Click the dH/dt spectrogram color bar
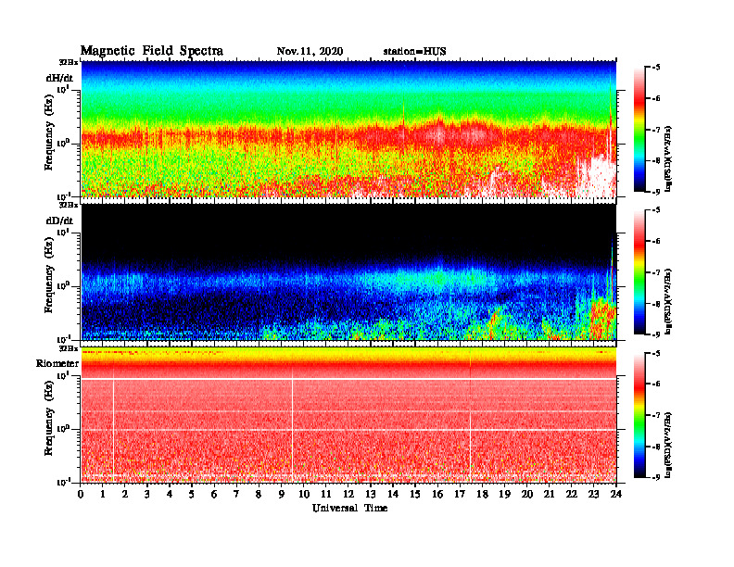Image resolution: width=734 pixels, height=567 pixels. [639, 130]
